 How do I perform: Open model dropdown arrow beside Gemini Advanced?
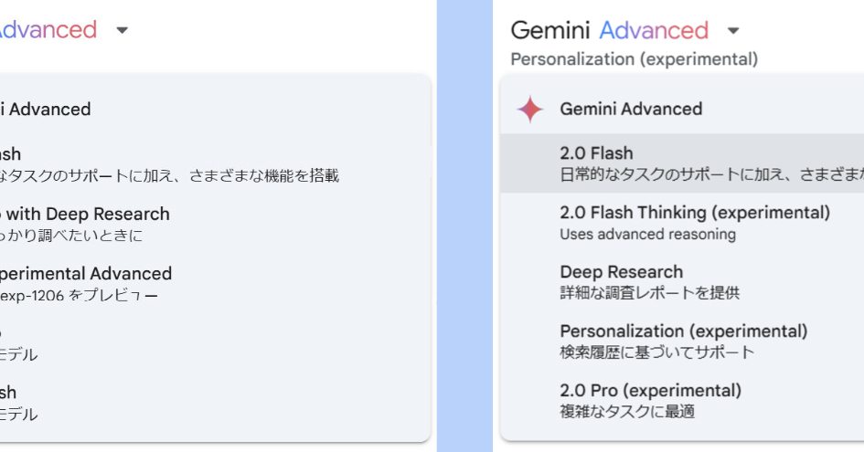[x=732, y=31]
